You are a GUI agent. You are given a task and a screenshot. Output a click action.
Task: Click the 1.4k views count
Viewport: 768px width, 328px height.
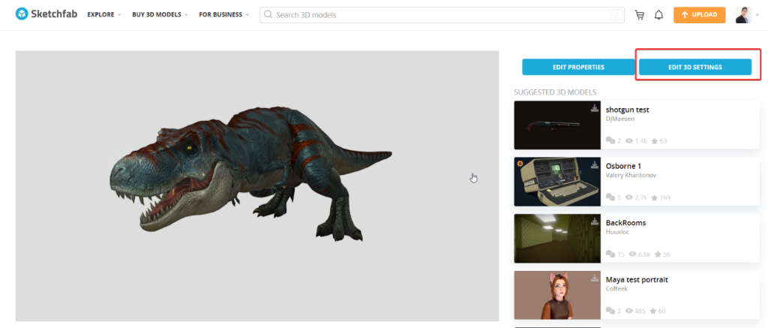[641, 140]
